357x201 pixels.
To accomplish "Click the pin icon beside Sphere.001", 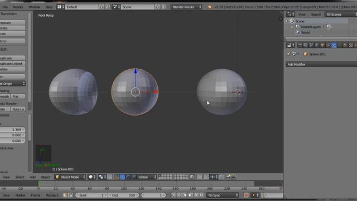I will point(288,54).
